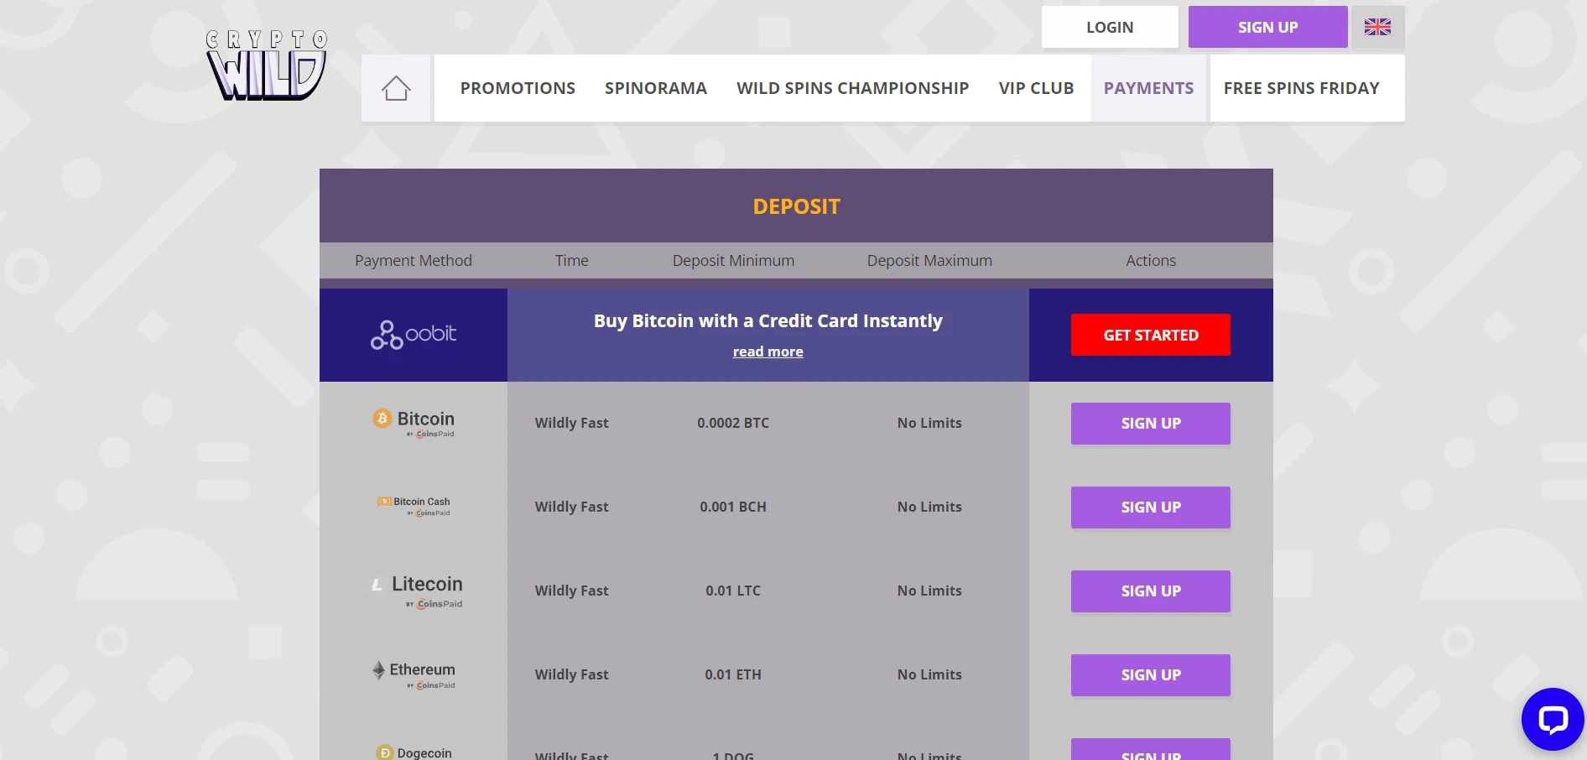Click Sign Up in the Litecoin row
This screenshot has height=760, width=1587.
coord(1151,591)
